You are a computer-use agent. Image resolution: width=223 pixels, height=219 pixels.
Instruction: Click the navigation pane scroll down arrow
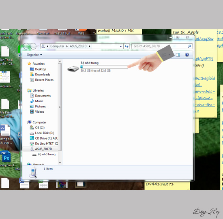tap(60, 163)
